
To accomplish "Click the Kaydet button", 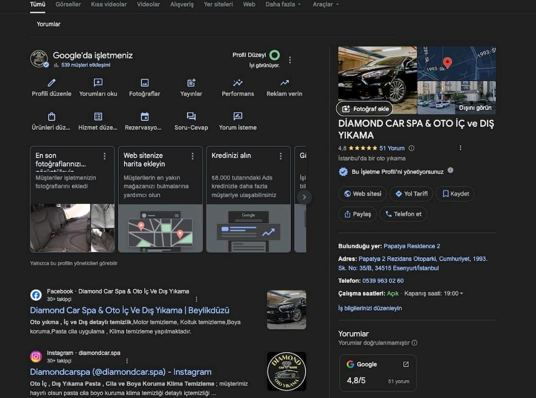I will (x=455, y=194).
